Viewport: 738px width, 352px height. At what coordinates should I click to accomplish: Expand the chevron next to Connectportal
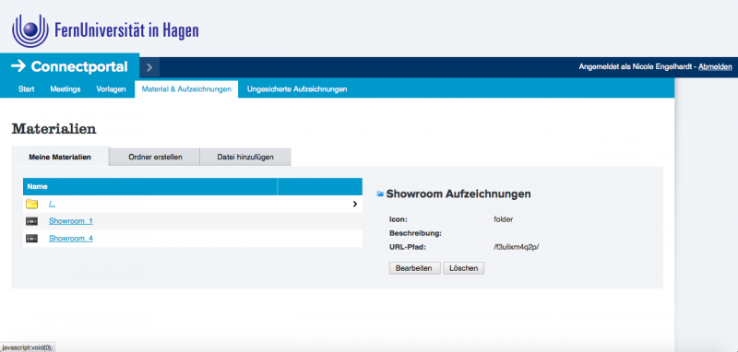pyautogui.click(x=149, y=67)
